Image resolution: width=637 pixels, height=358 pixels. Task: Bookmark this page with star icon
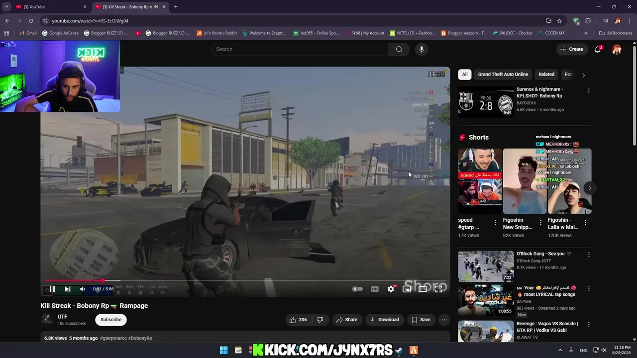pyautogui.click(x=559, y=21)
